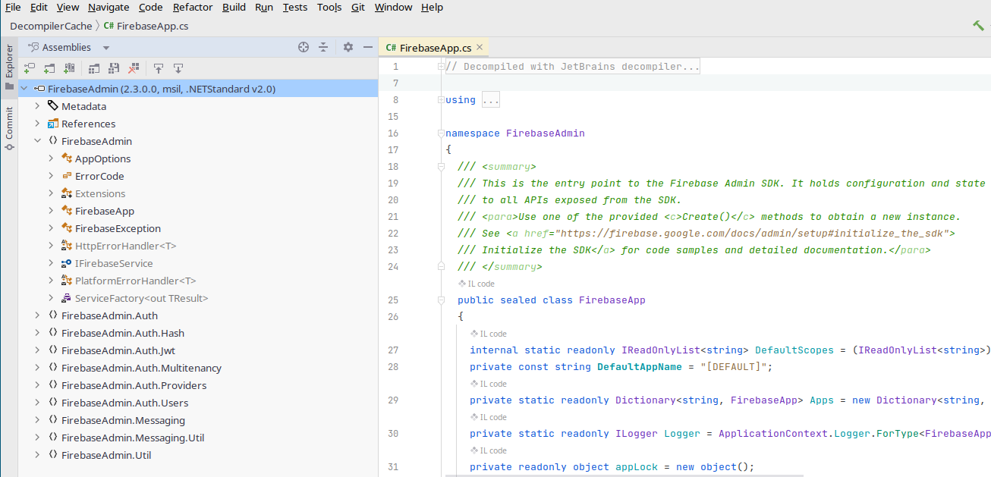This screenshot has width=991, height=477.
Task: Click the FirebaseException class icon
Action: (x=67, y=228)
